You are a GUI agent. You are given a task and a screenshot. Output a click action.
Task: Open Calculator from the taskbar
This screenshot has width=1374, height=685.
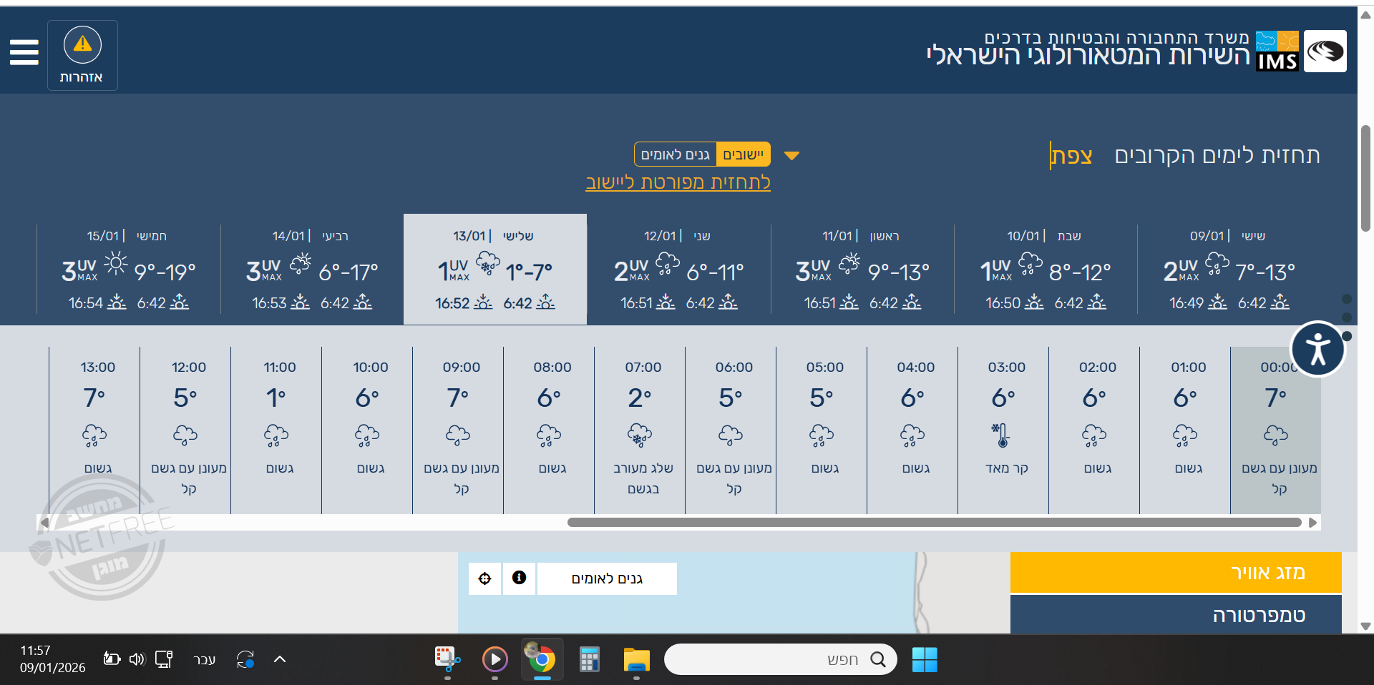[589, 659]
